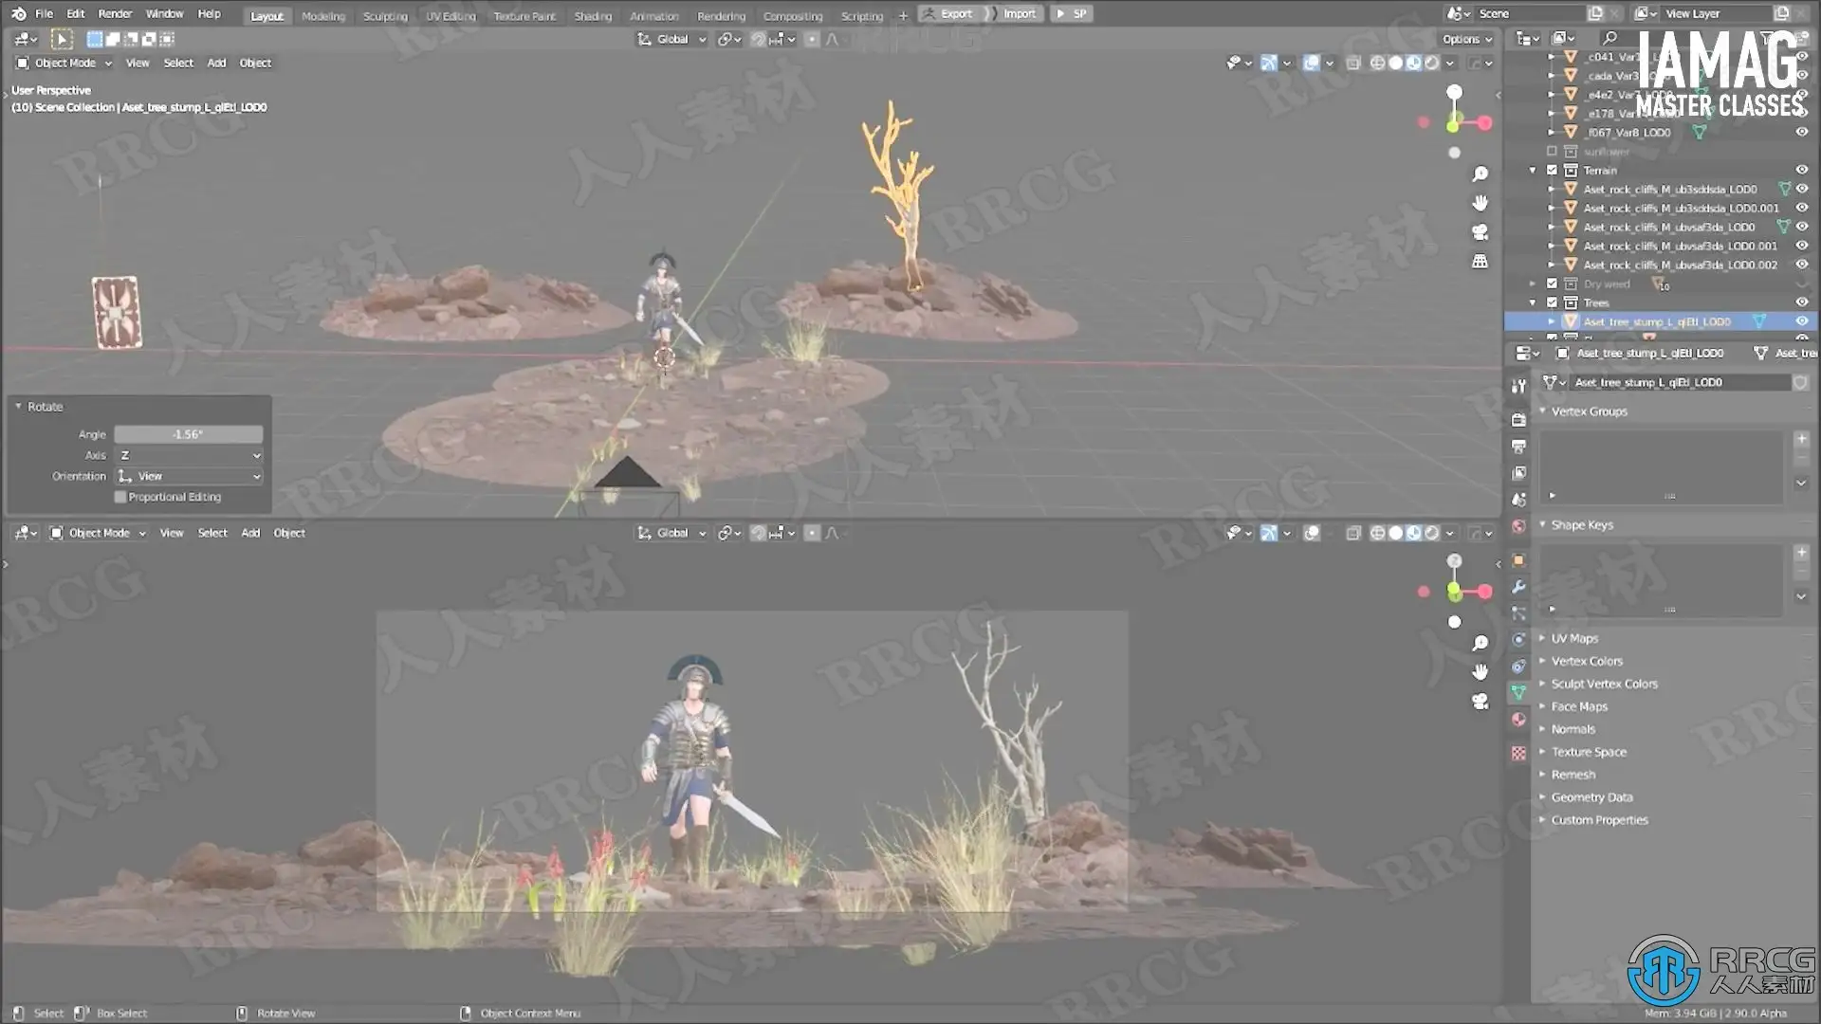Open the Axis Z dropdown
The width and height of the screenshot is (1821, 1024).
pyautogui.click(x=189, y=455)
